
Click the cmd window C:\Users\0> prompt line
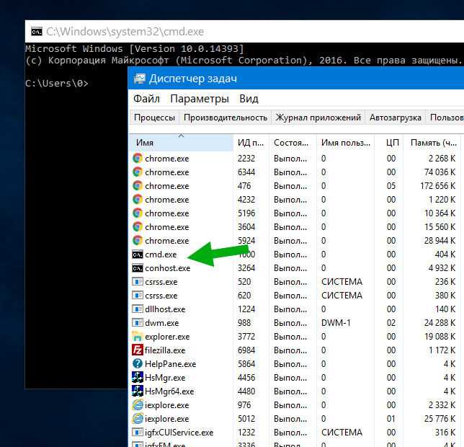coord(56,84)
